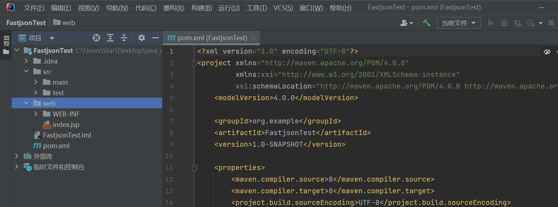The image size is (558, 207).
Task: Click line number 9 in gutter
Action: click(171, 145)
